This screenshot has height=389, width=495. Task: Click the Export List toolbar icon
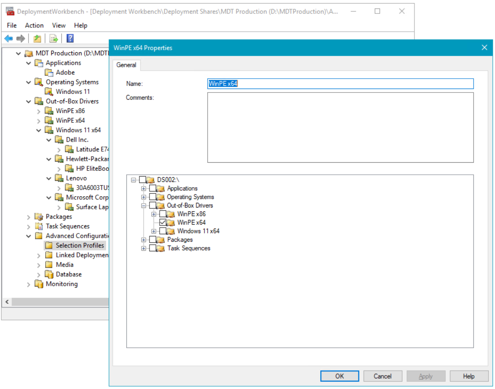(x=54, y=38)
